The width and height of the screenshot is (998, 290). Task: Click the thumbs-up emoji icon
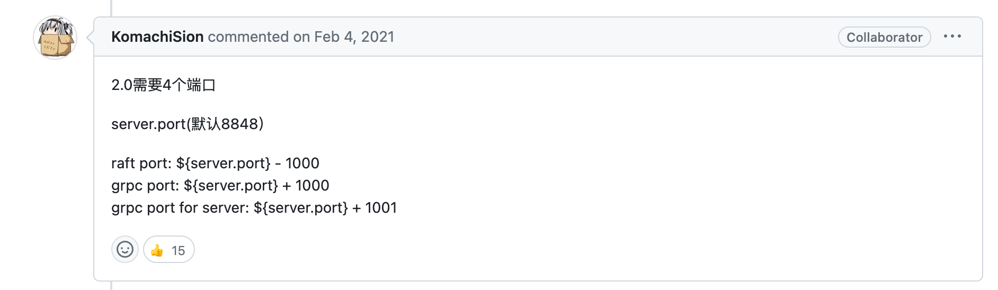(157, 250)
